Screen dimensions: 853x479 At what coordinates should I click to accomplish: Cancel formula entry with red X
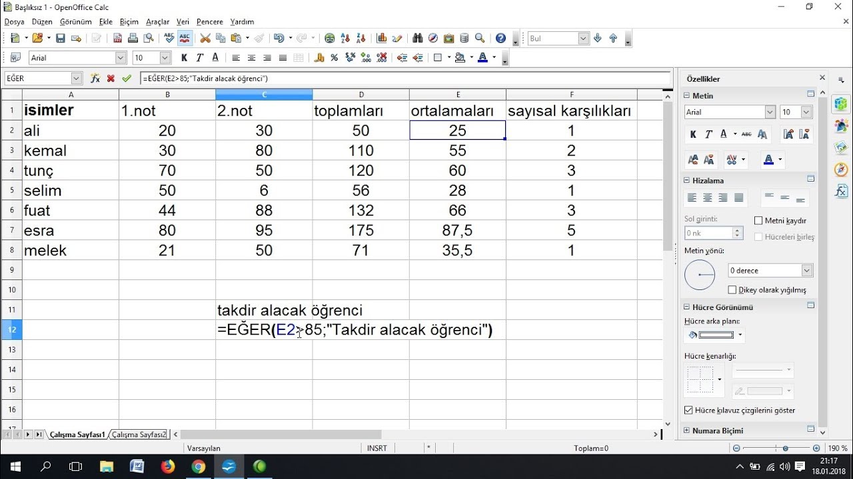pos(111,79)
